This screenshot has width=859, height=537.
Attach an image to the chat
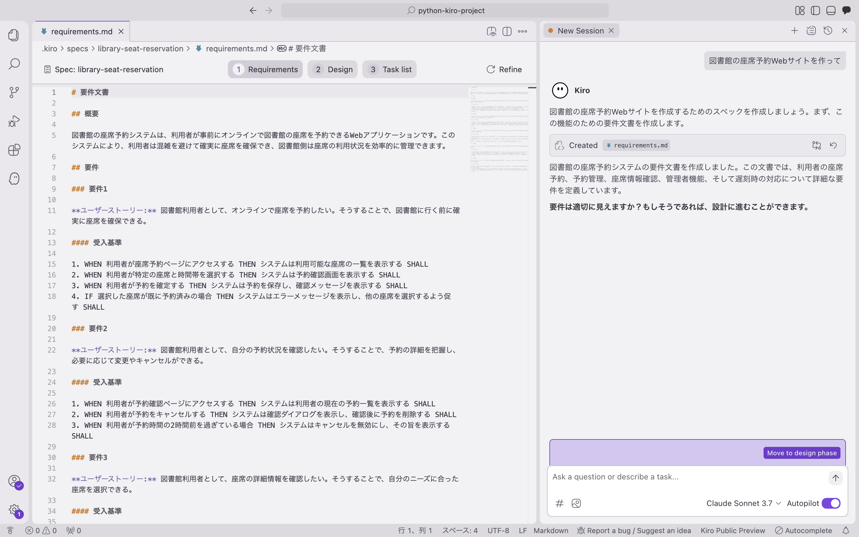576,503
